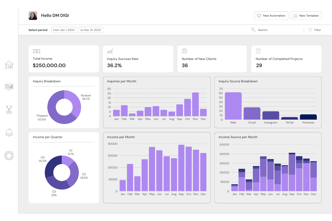Click the funnel filter icon
The width and height of the screenshot is (332, 221).
(x=310, y=30)
